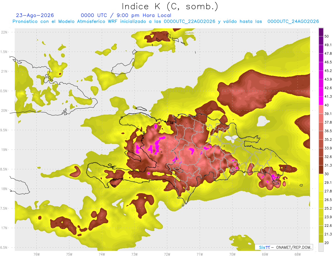Click the colorbar value 30
The height and width of the screenshot is (258, 334).
pyautogui.click(x=327, y=174)
